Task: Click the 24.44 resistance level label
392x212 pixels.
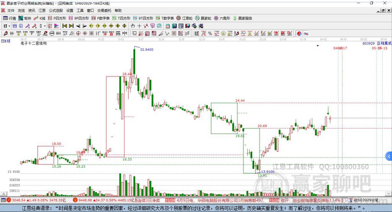Action: [240, 101]
